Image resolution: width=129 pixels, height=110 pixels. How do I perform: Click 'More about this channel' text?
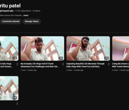tap(10, 16)
